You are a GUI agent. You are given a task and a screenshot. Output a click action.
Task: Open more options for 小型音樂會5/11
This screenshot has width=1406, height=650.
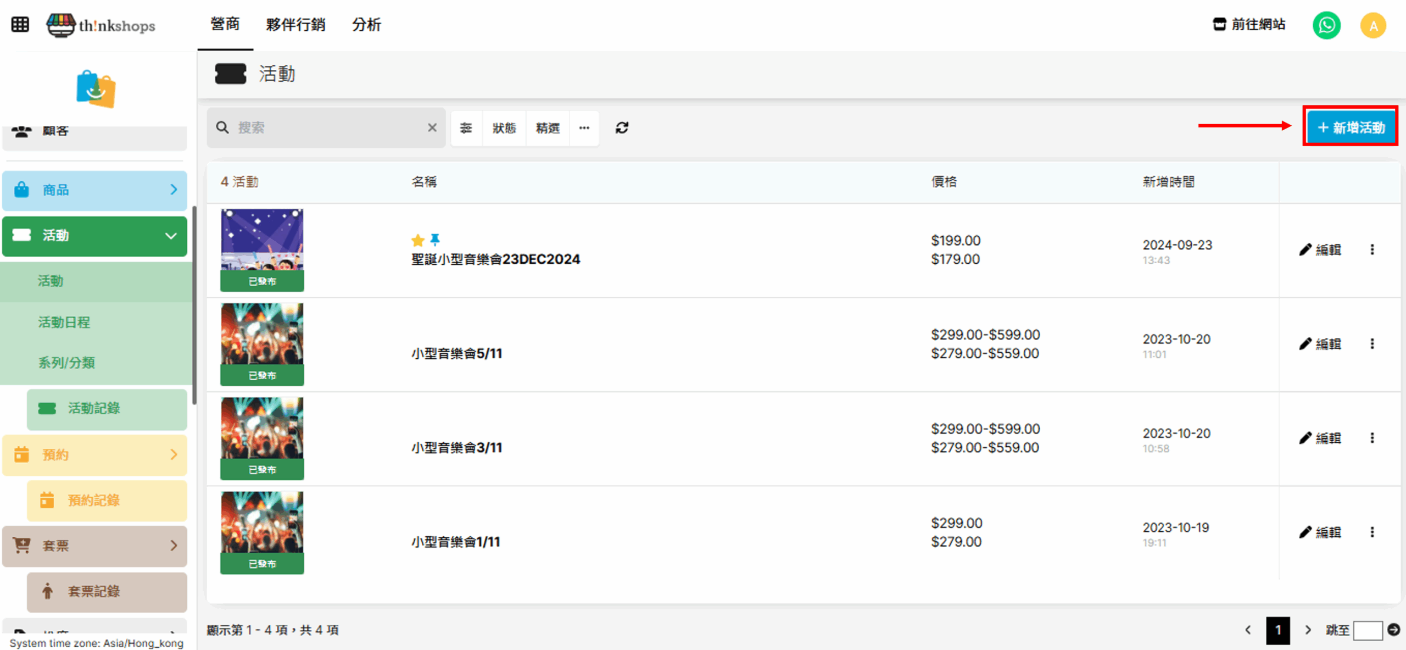point(1372,344)
